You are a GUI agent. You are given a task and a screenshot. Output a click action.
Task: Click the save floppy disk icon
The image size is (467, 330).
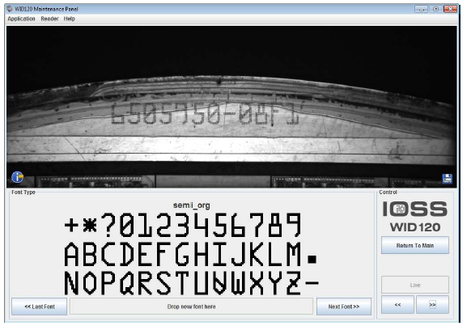[x=447, y=179]
